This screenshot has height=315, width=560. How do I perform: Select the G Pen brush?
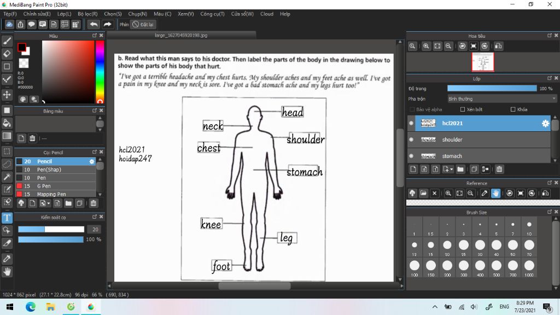[56, 186]
